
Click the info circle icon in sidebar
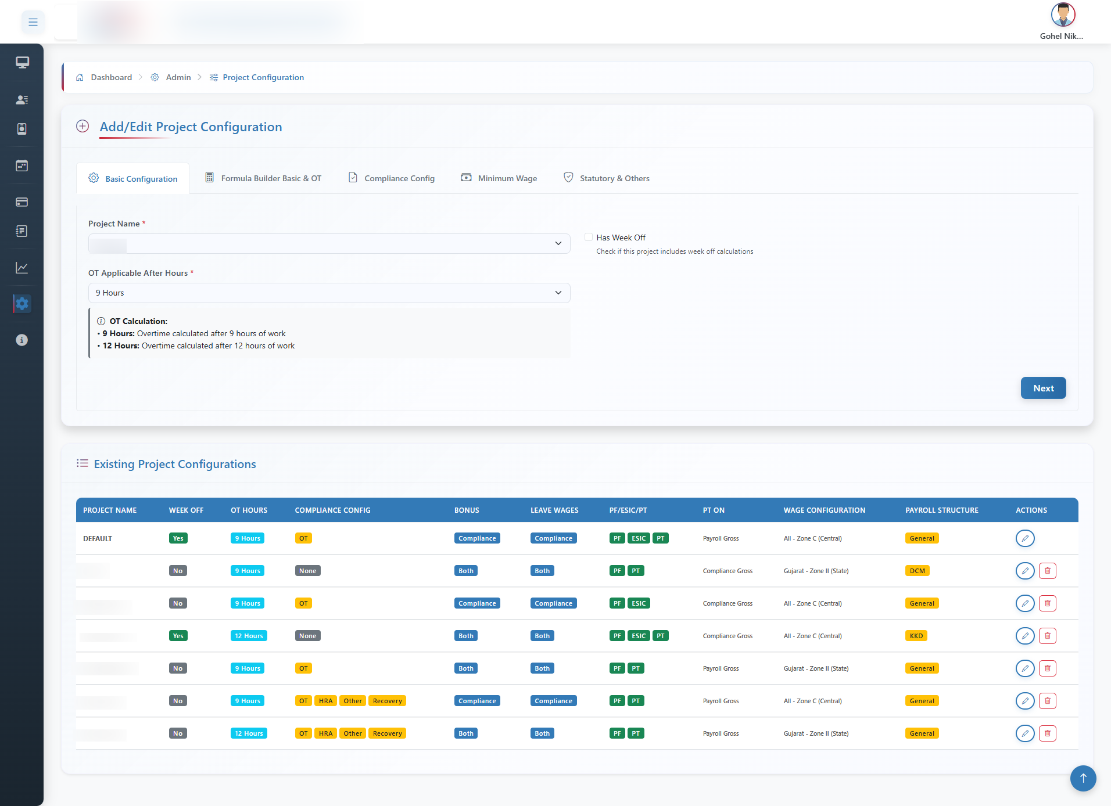click(x=22, y=340)
